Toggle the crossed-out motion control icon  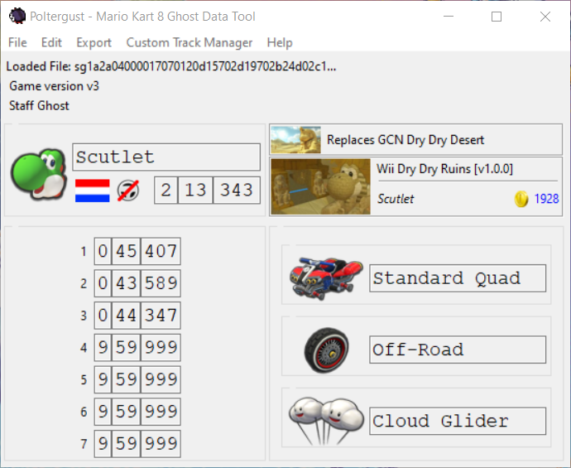pyautogui.click(x=128, y=191)
